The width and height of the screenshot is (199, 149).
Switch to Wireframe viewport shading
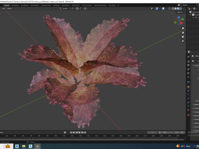click(173, 9)
